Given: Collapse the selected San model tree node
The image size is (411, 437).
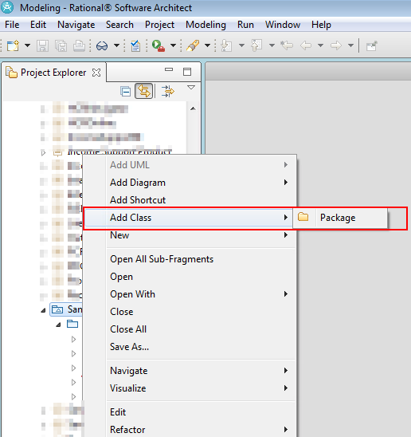Looking at the screenshot, I should pos(44,310).
